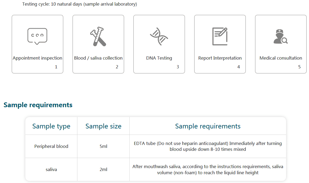
Task: Click the Sample size column header
Action: tap(104, 126)
